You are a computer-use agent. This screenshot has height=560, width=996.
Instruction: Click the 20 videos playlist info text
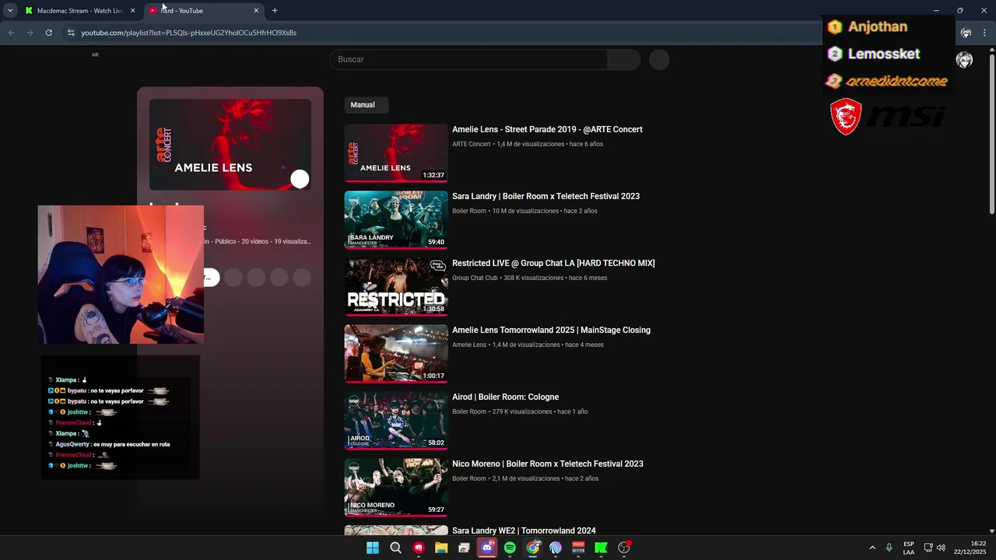(255, 241)
